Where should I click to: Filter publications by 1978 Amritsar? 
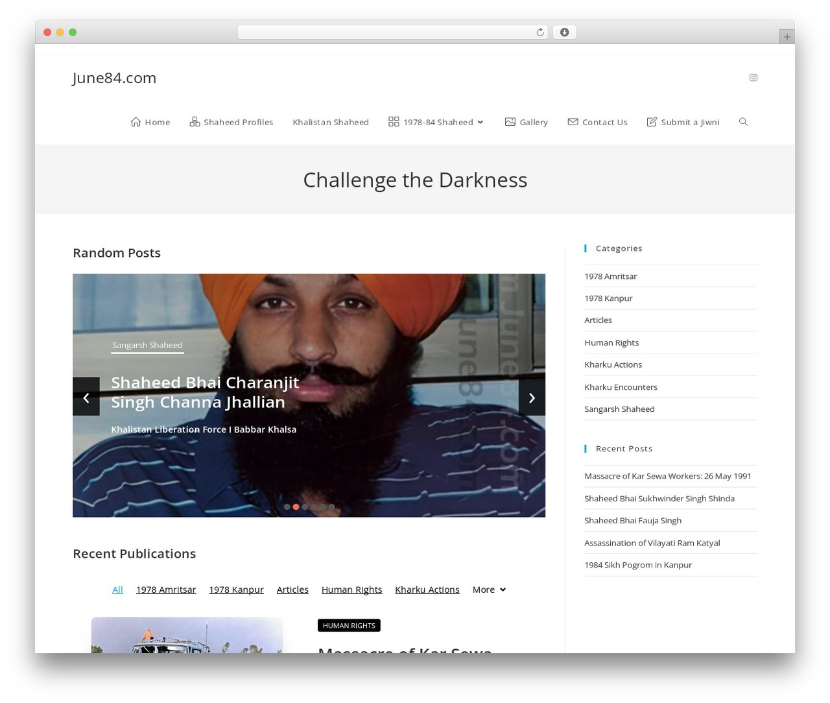pyautogui.click(x=166, y=590)
